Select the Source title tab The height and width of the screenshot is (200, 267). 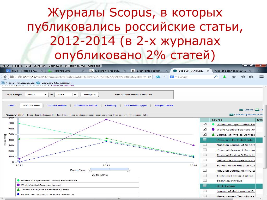[31, 105]
